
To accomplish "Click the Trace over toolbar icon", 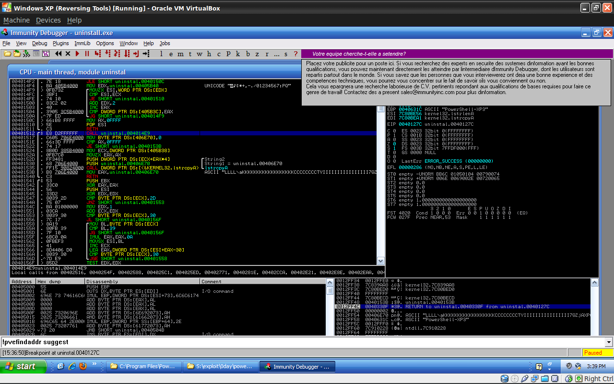I will [127, 53].
